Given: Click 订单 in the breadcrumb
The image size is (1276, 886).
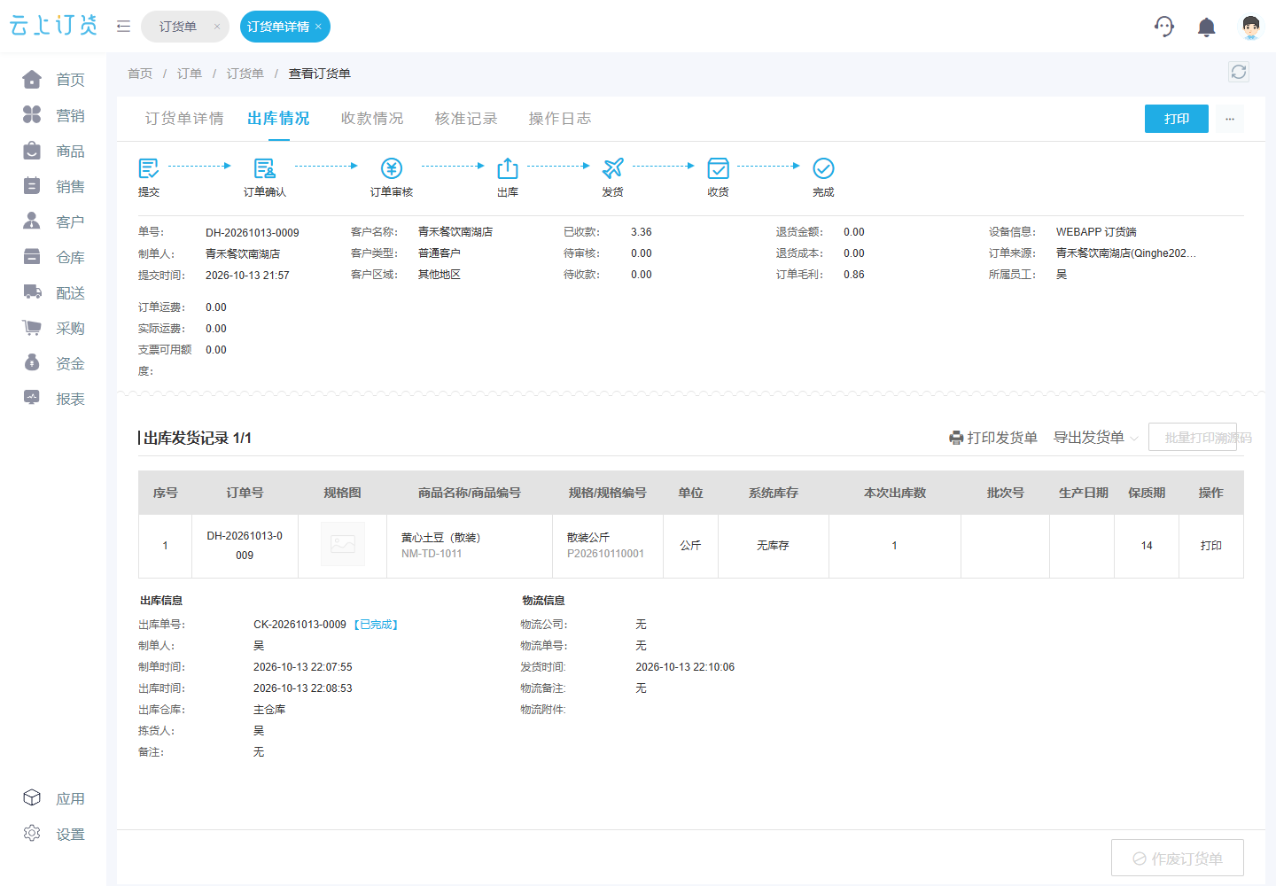Looking at the screenshot, I should pyautogui.click(x=190, y=74).
